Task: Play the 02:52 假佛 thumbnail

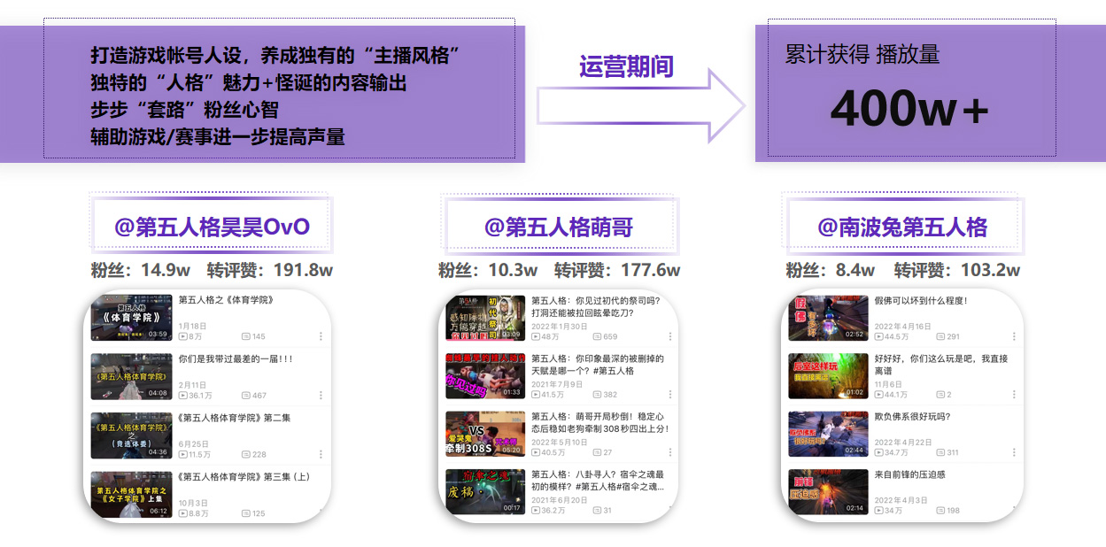Action: (828, 318)
